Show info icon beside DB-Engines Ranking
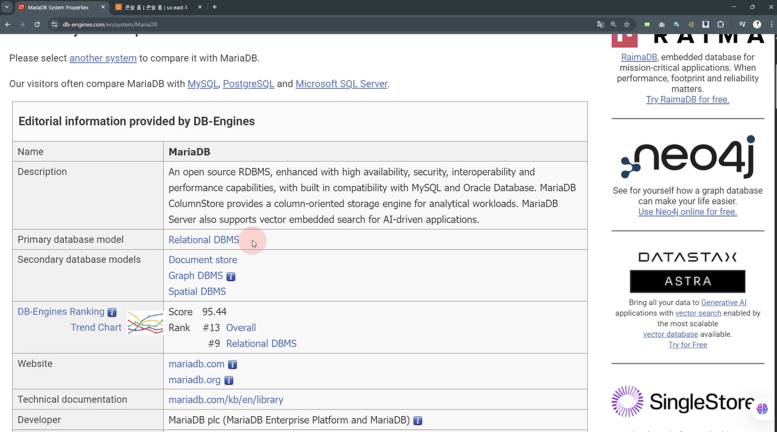The height and width of the screenshot is (432, 777). click(x=112, y=312)
